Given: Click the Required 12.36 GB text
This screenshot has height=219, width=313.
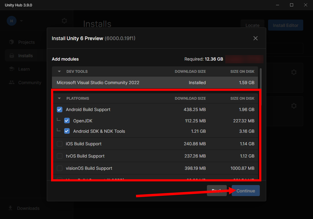Looking at the screenshot, I should (204, 59).
